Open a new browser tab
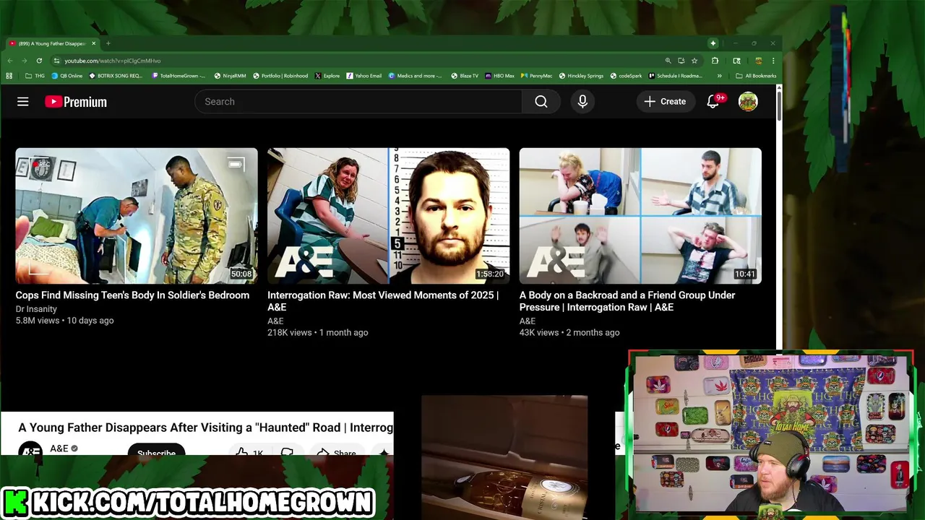 click(x=108, y=43)
